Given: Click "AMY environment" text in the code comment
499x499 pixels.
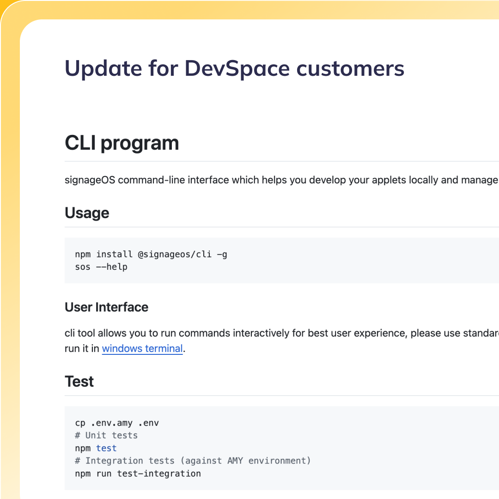Looking at the screenshot, I should 266,461.
